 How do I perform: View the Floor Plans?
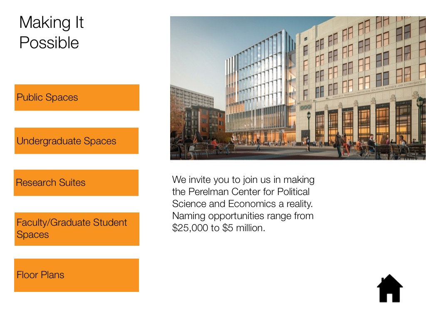[x=76, y=275]
